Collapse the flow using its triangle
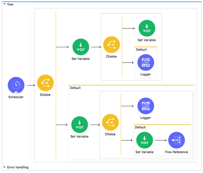Viewport: 203px width, 173px height. click(4, 4)
